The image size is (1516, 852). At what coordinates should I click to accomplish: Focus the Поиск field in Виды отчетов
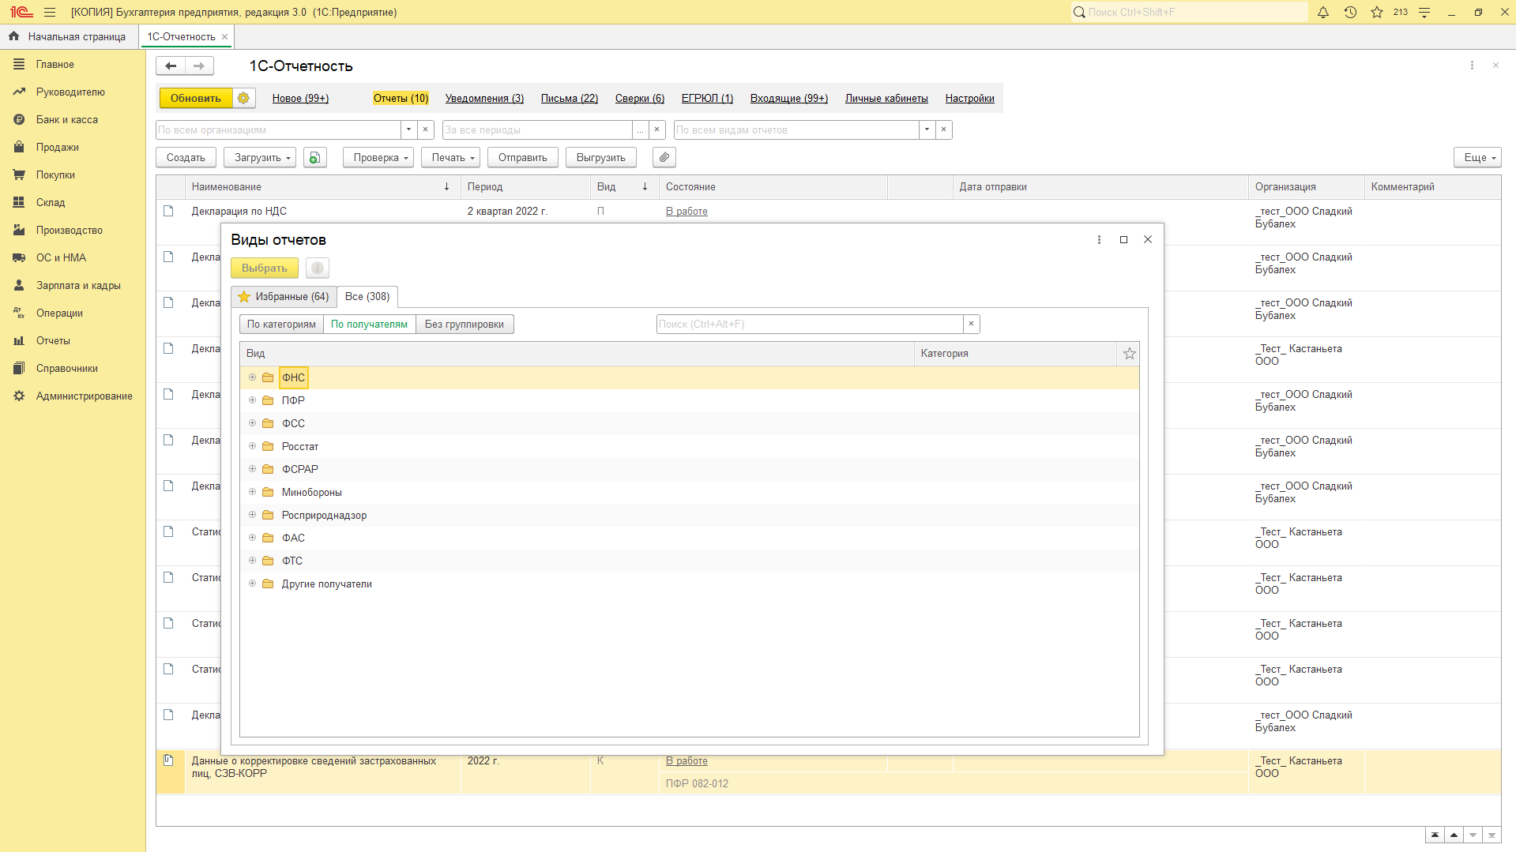810,325
